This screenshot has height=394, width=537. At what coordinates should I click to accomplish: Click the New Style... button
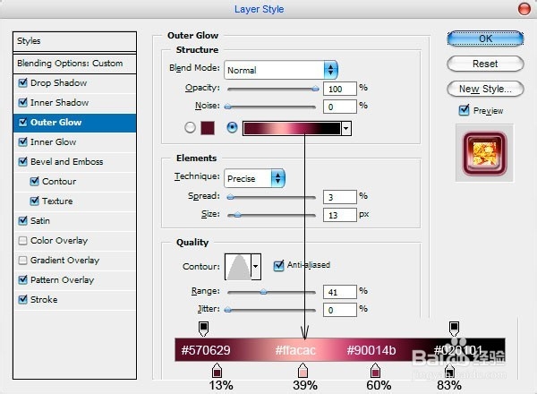pos(485,89)
